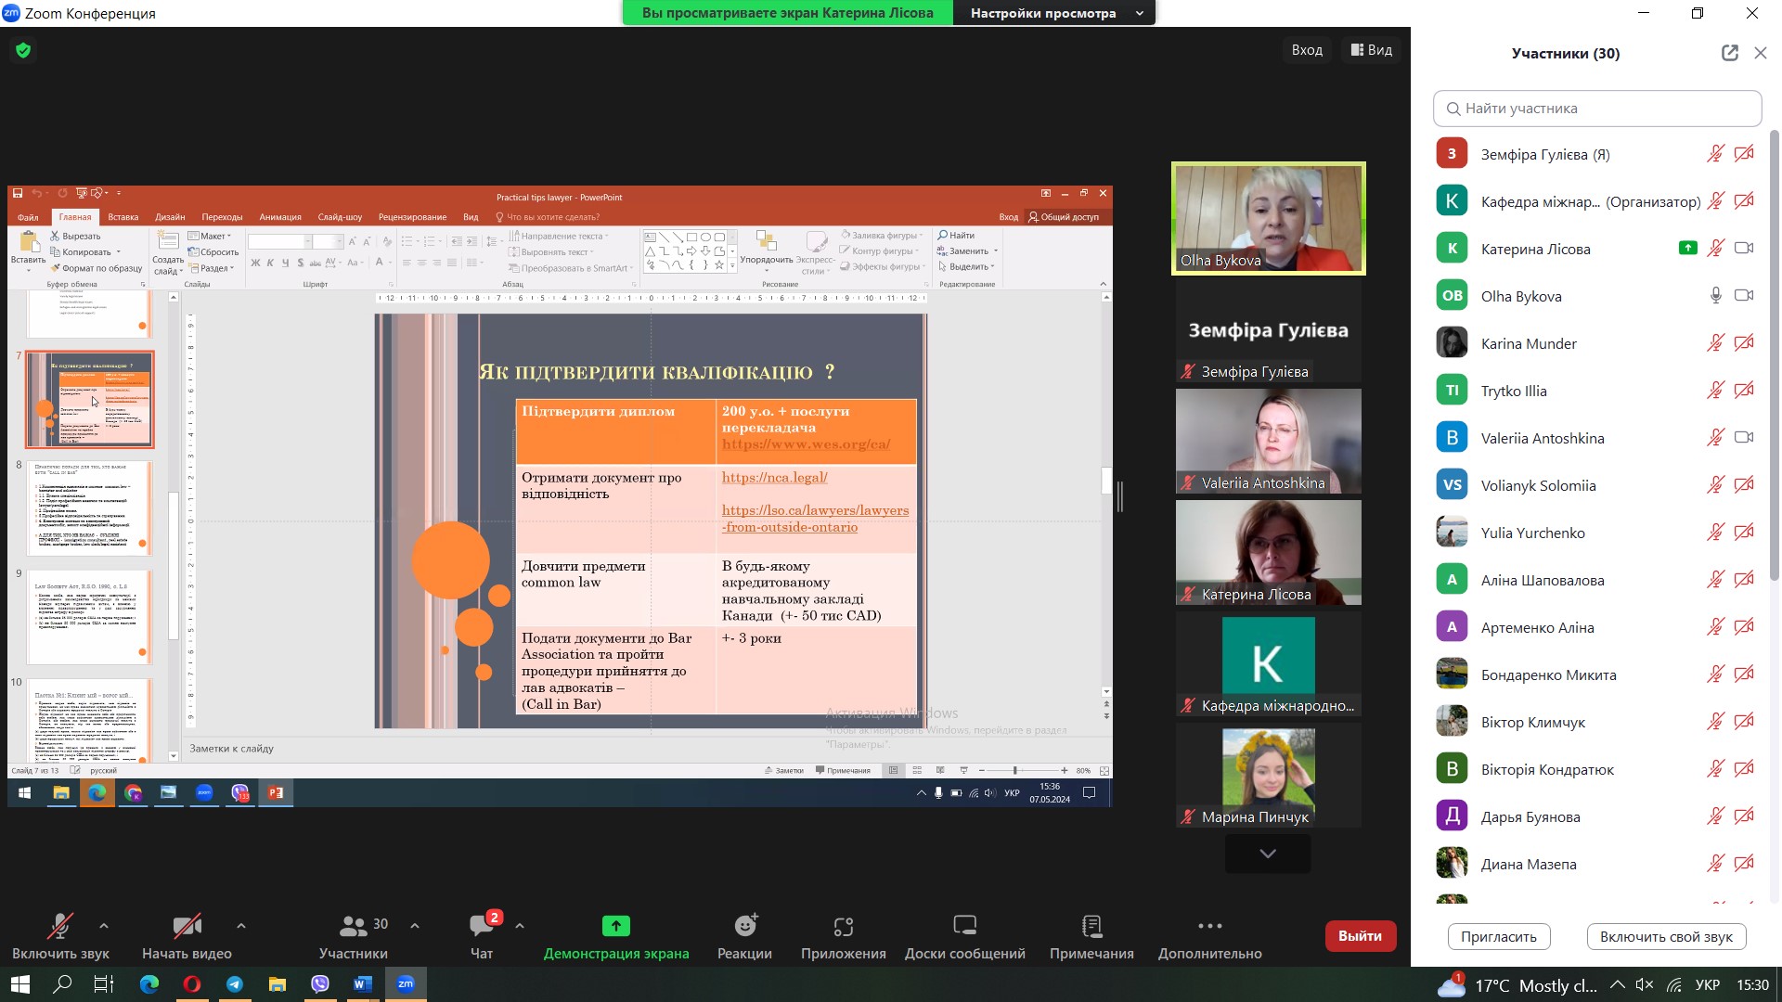Viewport: 1782px width, 1002px height.
Task: Toggle Дарья Буянова's camera-off icon
Action: [x=1744, y=816]
